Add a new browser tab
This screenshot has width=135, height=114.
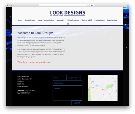(x=128, y=6)
